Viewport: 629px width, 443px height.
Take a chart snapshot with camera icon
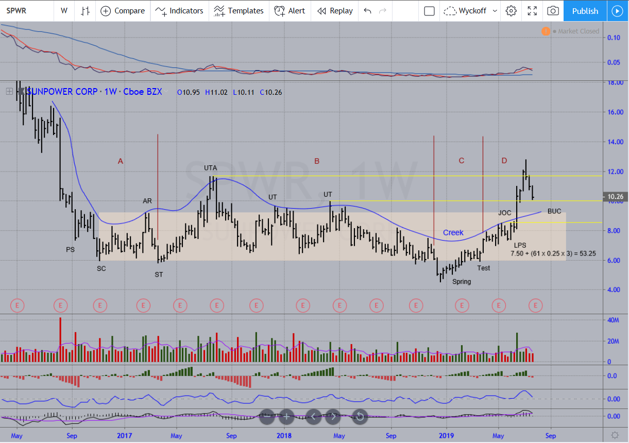[553, 11]
